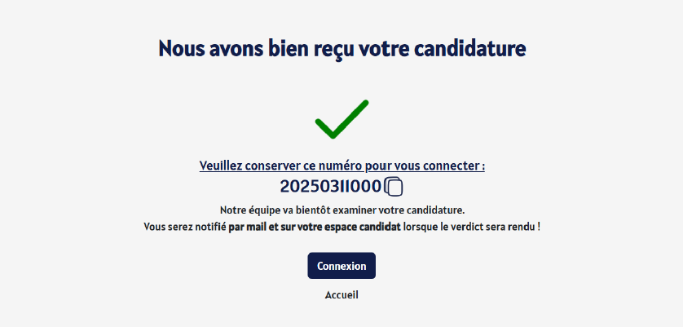Image resolution: width=683 pixels, height=327 pixels.
Task: Open the Connexion login button
Action: click(x=341, y=266)
